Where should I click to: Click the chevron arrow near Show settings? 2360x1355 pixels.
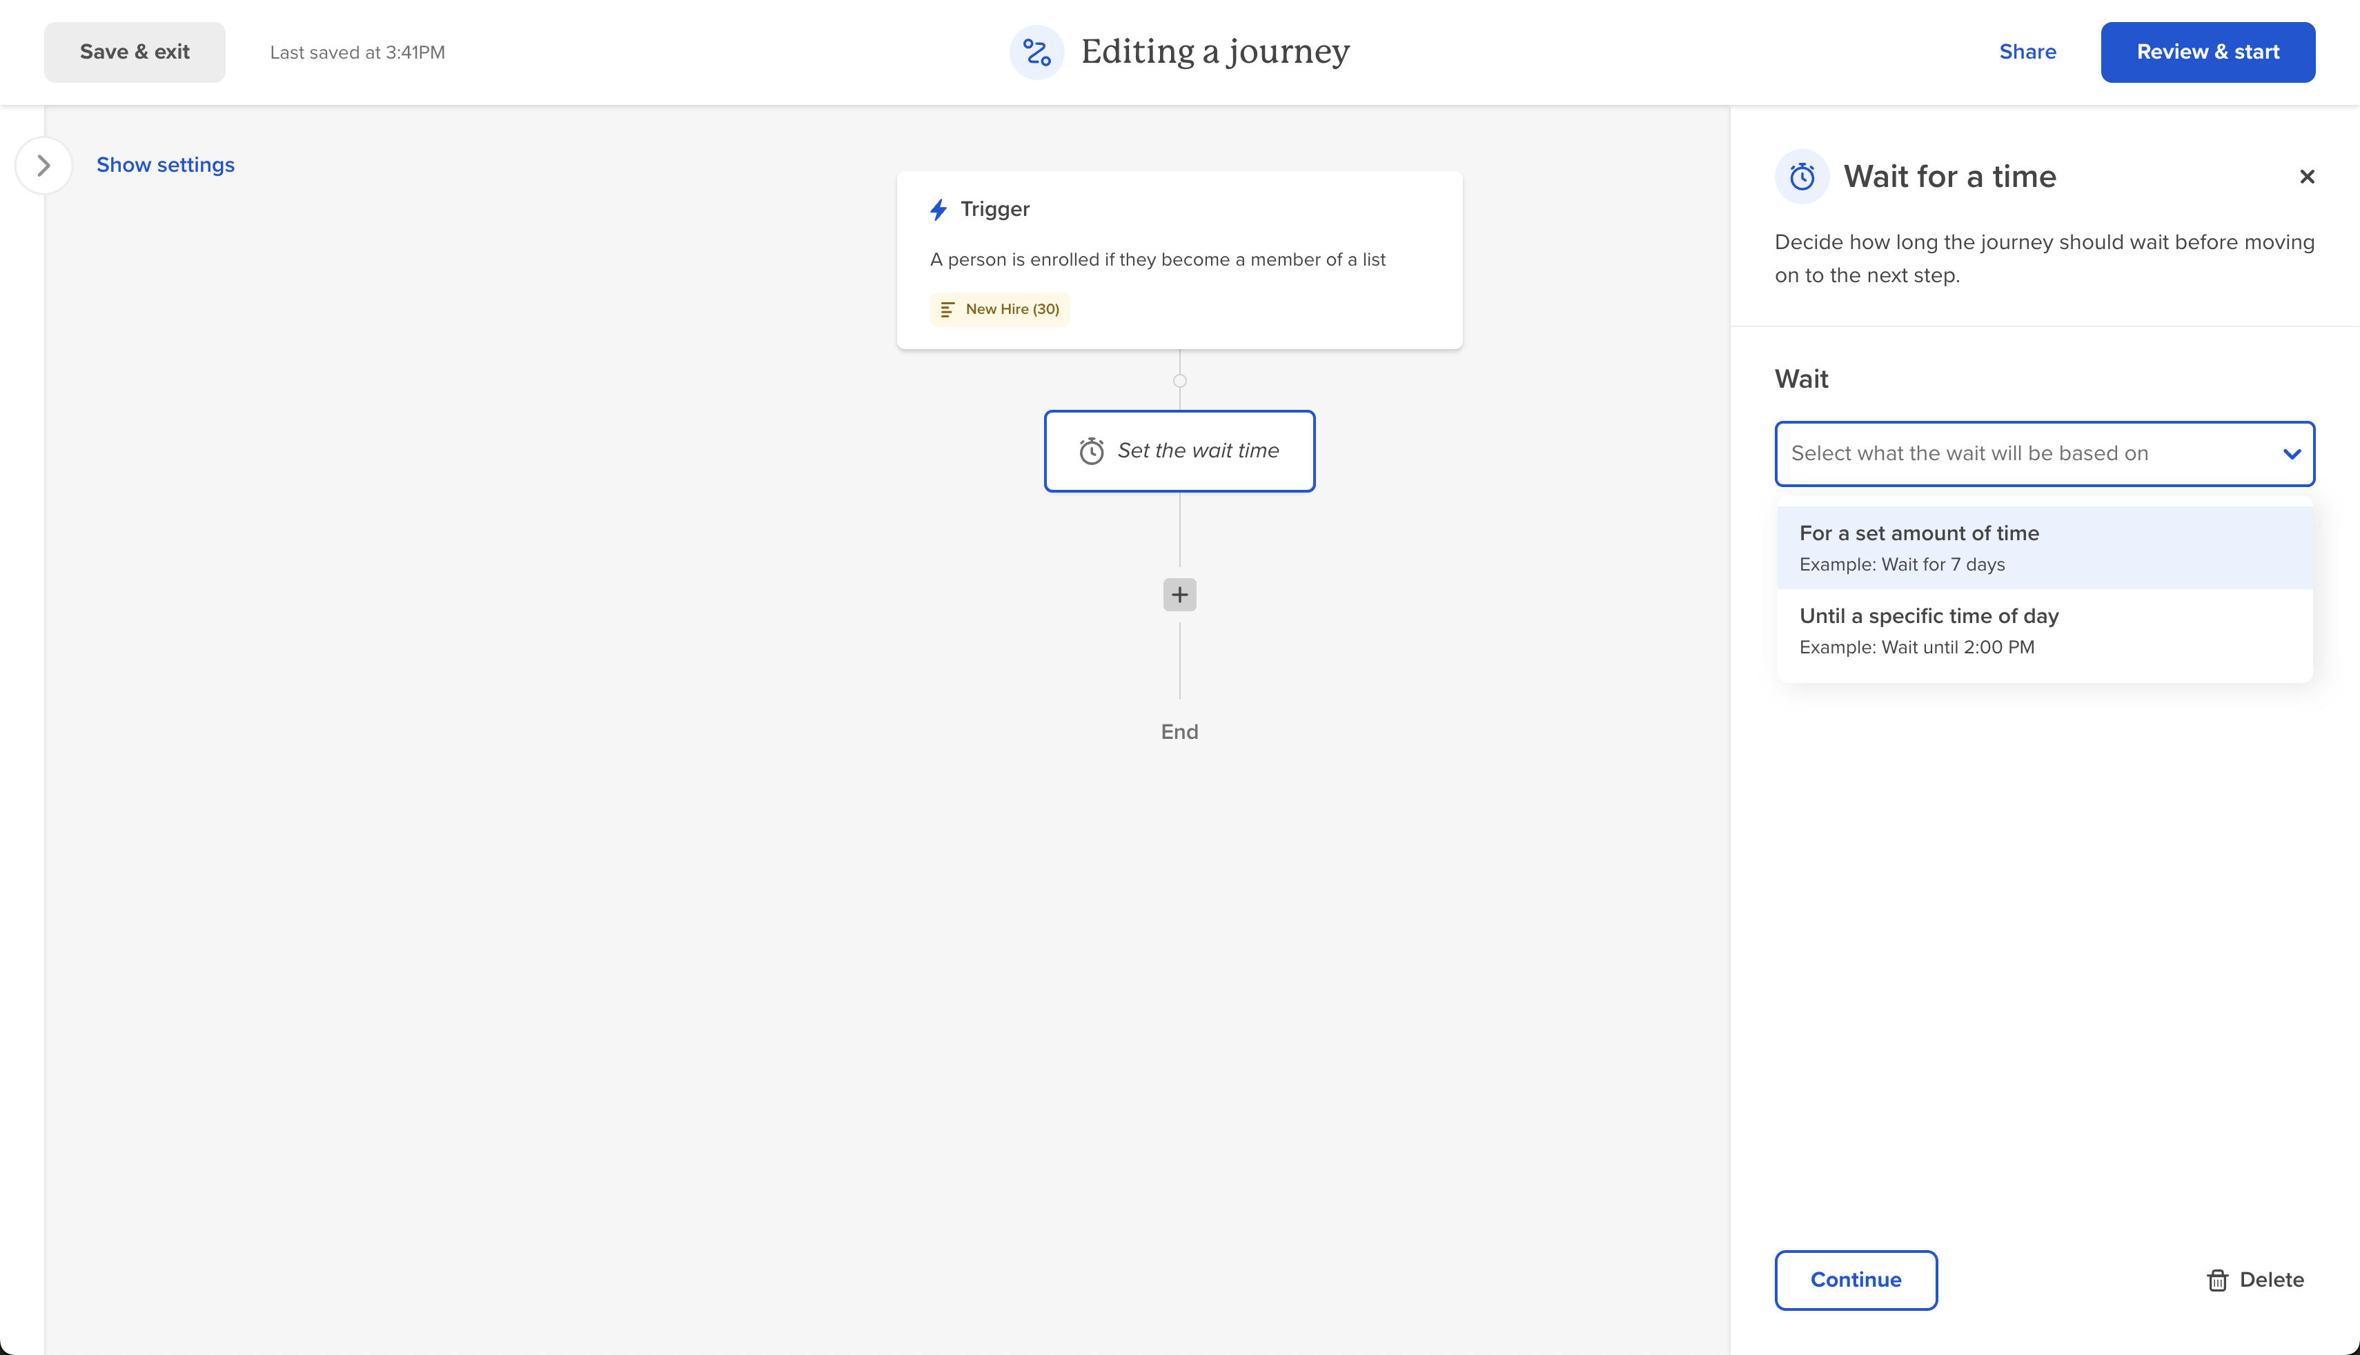point(43,165)
